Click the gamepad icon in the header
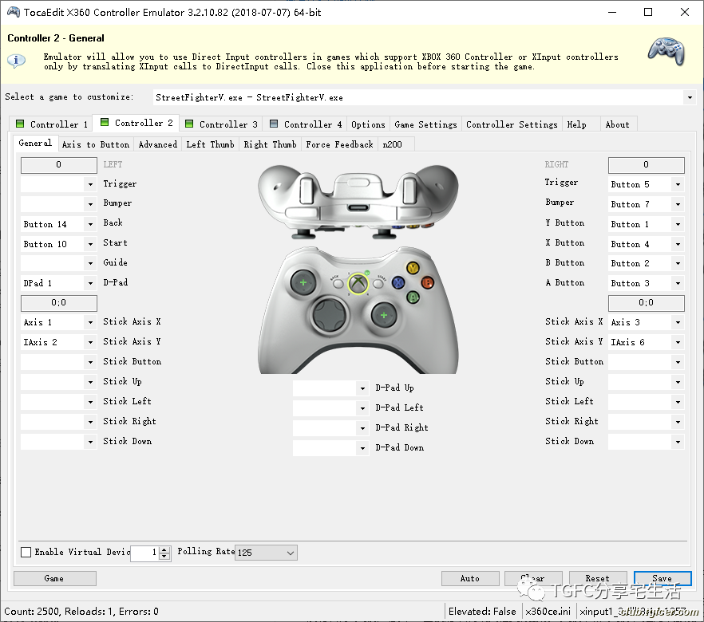The height and width of the screenshot is (622, 704). [x=666, y=52]
